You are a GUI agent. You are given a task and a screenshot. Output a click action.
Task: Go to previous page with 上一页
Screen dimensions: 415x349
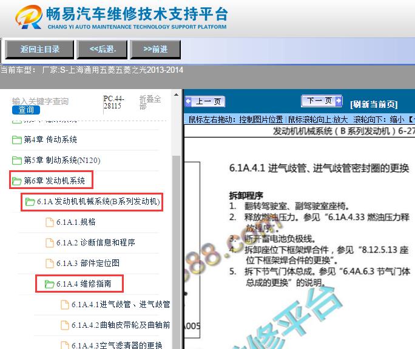[205, 102]
